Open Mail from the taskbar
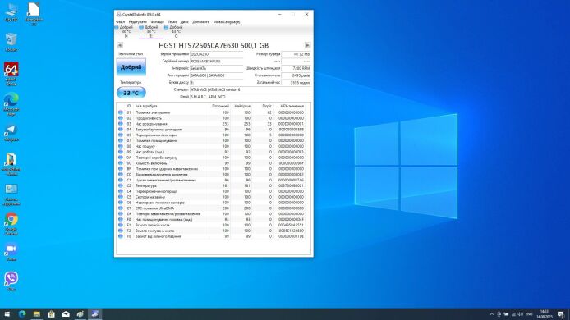 pyautogui.click(x=66, y=314)
